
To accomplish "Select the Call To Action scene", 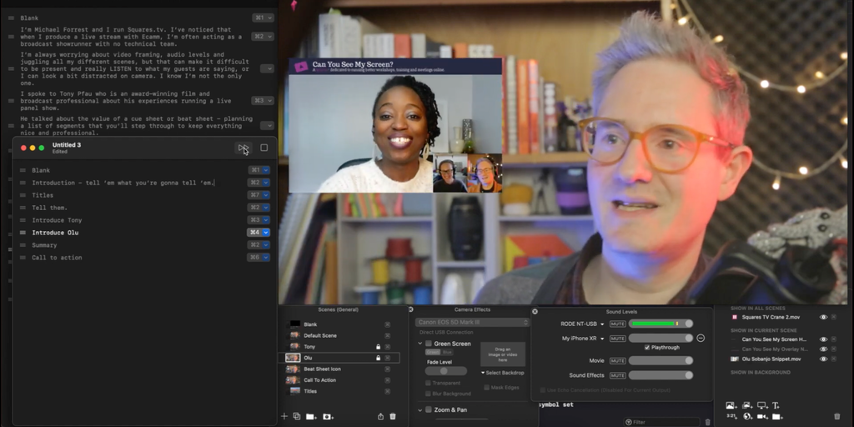I will point(319,379).
